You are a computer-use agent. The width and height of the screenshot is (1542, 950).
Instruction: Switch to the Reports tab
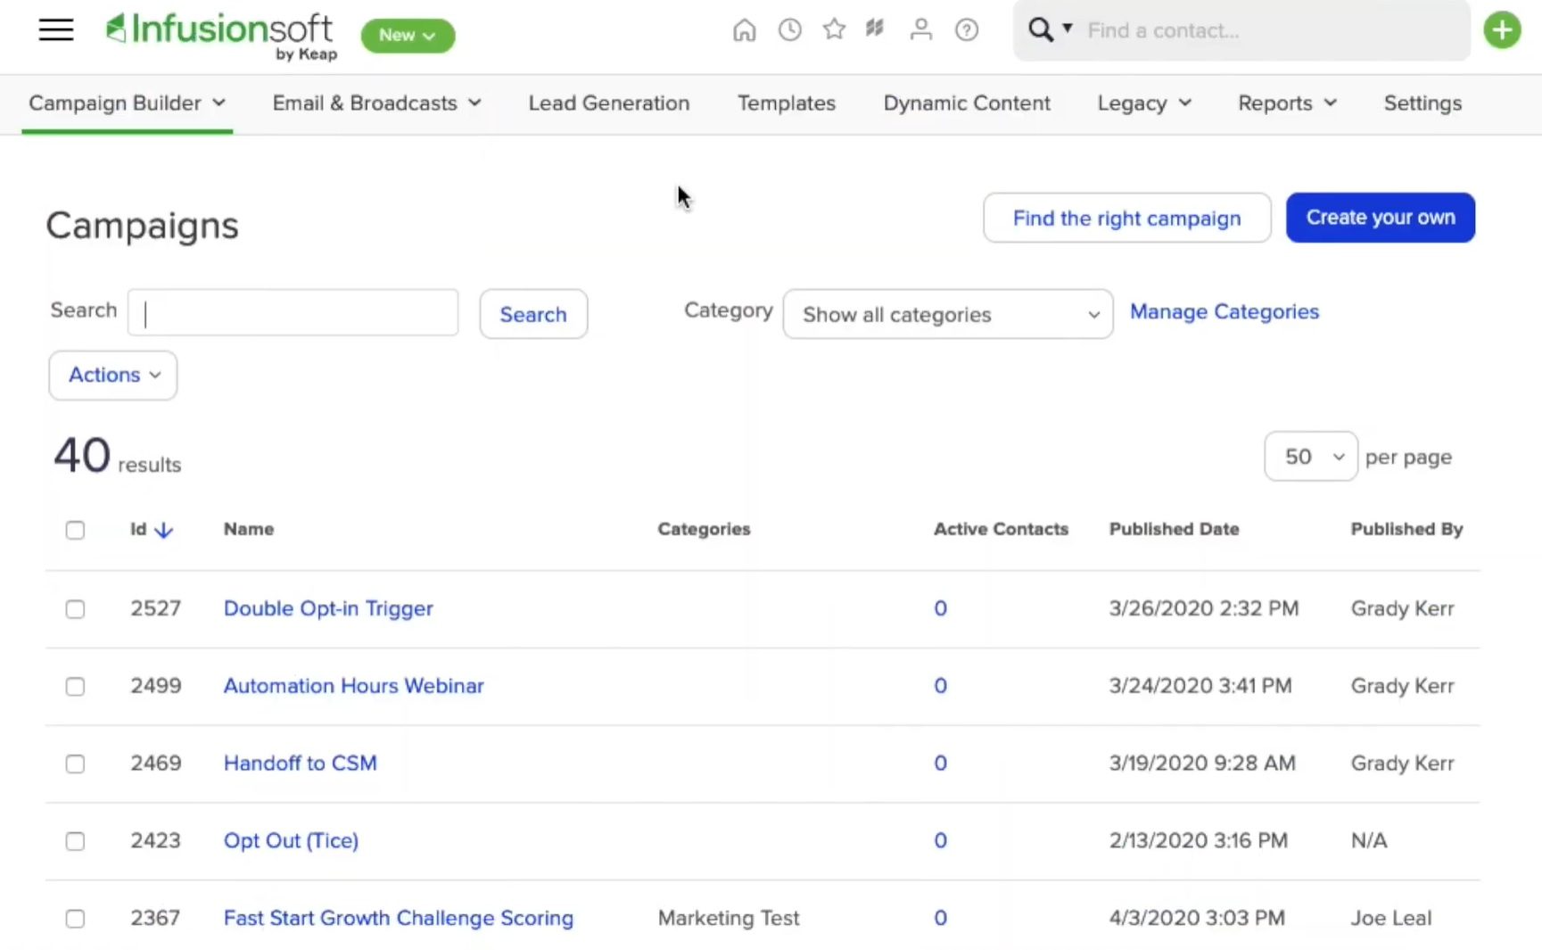[1286, 103]
